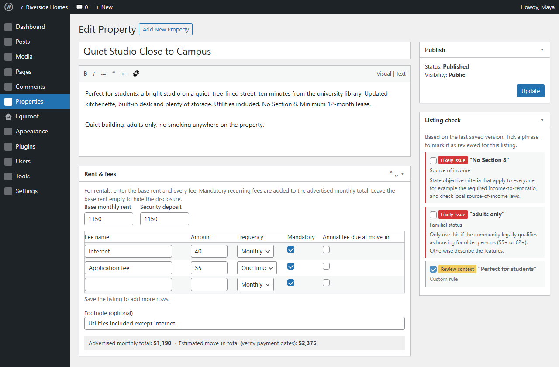Click the Update button

[x=531, y=91]
